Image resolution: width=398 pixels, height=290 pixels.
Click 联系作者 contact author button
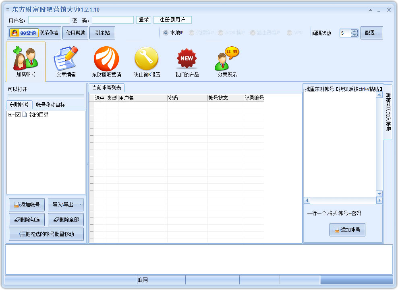coord(49,33)
